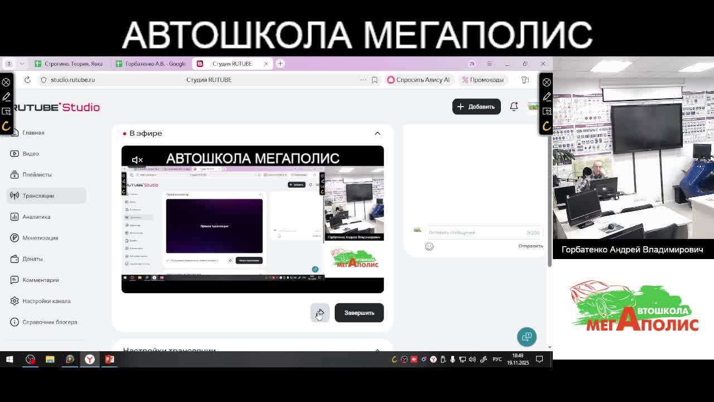Image resolution: width=714 pixels, height=402 pixels.
Task: Open Комментарии in the sidebar
Action: click(41, 280)
